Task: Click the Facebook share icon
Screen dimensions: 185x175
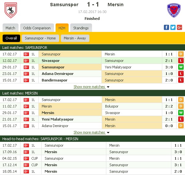Action: point(166,27)
